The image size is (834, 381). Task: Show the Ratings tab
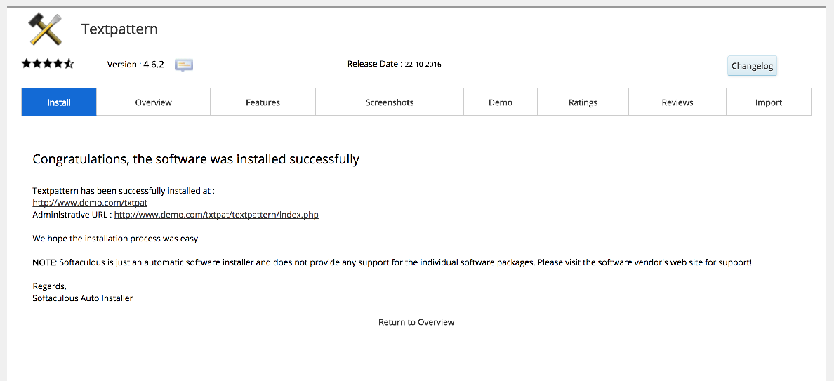[x=583, y=102]
